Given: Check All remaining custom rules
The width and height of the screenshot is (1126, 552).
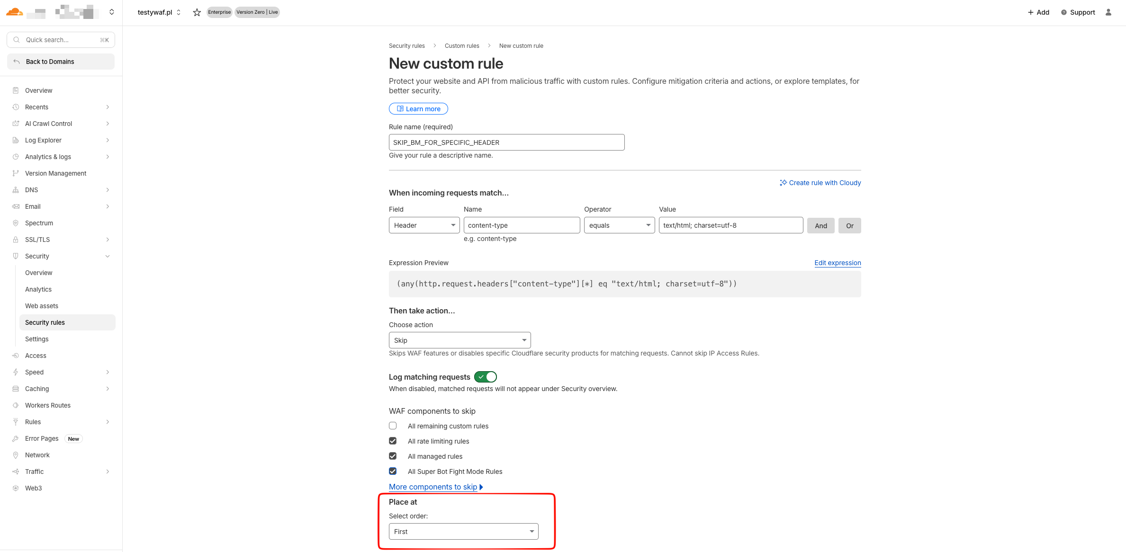Looking at the screenshot, I should 393,426.
